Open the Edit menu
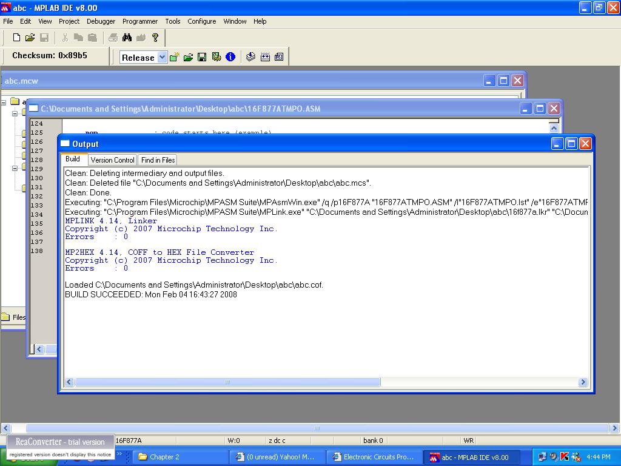621x466 pixels. (25, 21)
